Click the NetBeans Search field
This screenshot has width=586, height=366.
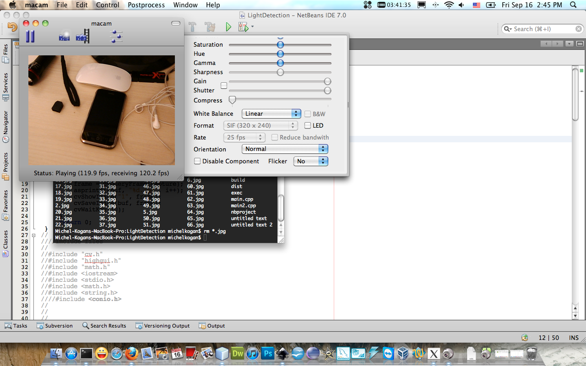543,29
